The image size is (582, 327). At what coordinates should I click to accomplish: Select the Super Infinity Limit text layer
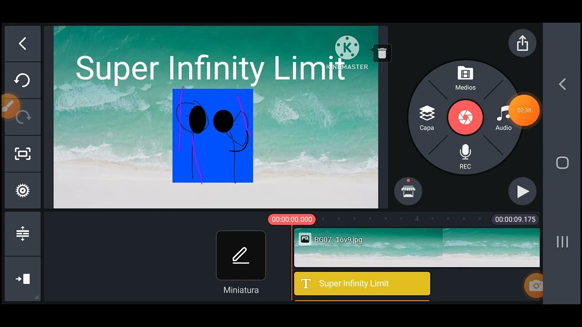(362, 283)
